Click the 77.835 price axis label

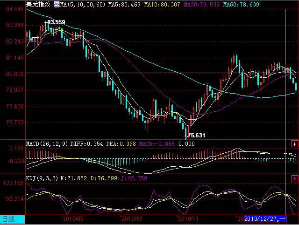(x=15, y=106)
